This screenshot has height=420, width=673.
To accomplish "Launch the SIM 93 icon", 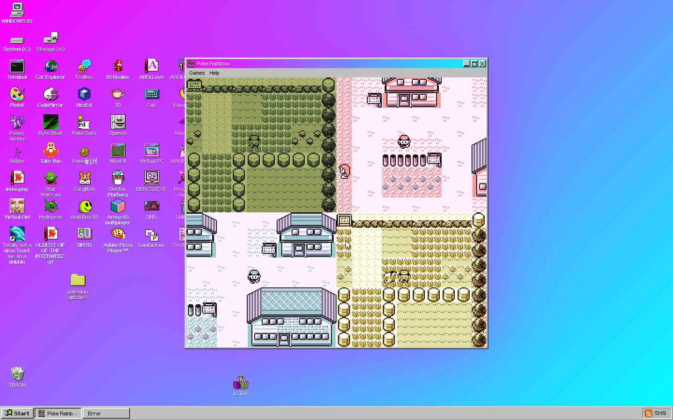I will click(x=84, y=238).
